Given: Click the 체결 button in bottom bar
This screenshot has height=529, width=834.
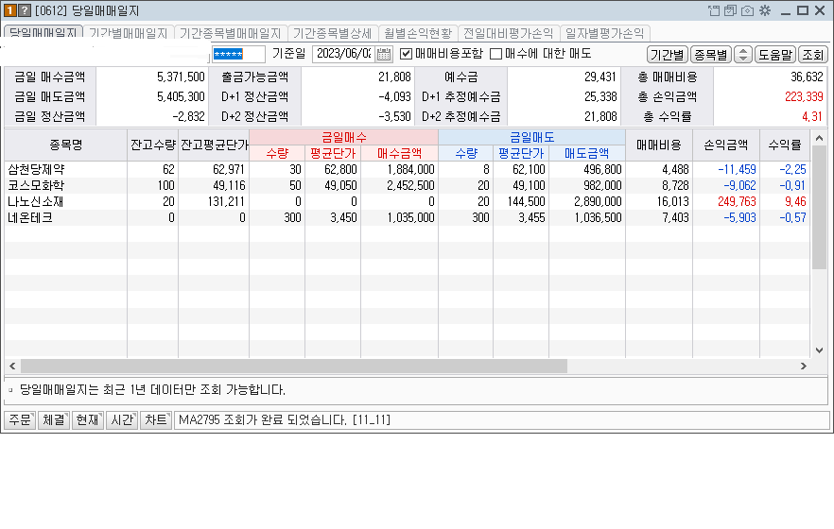Looking at the screenshot, I should [54, 420].
